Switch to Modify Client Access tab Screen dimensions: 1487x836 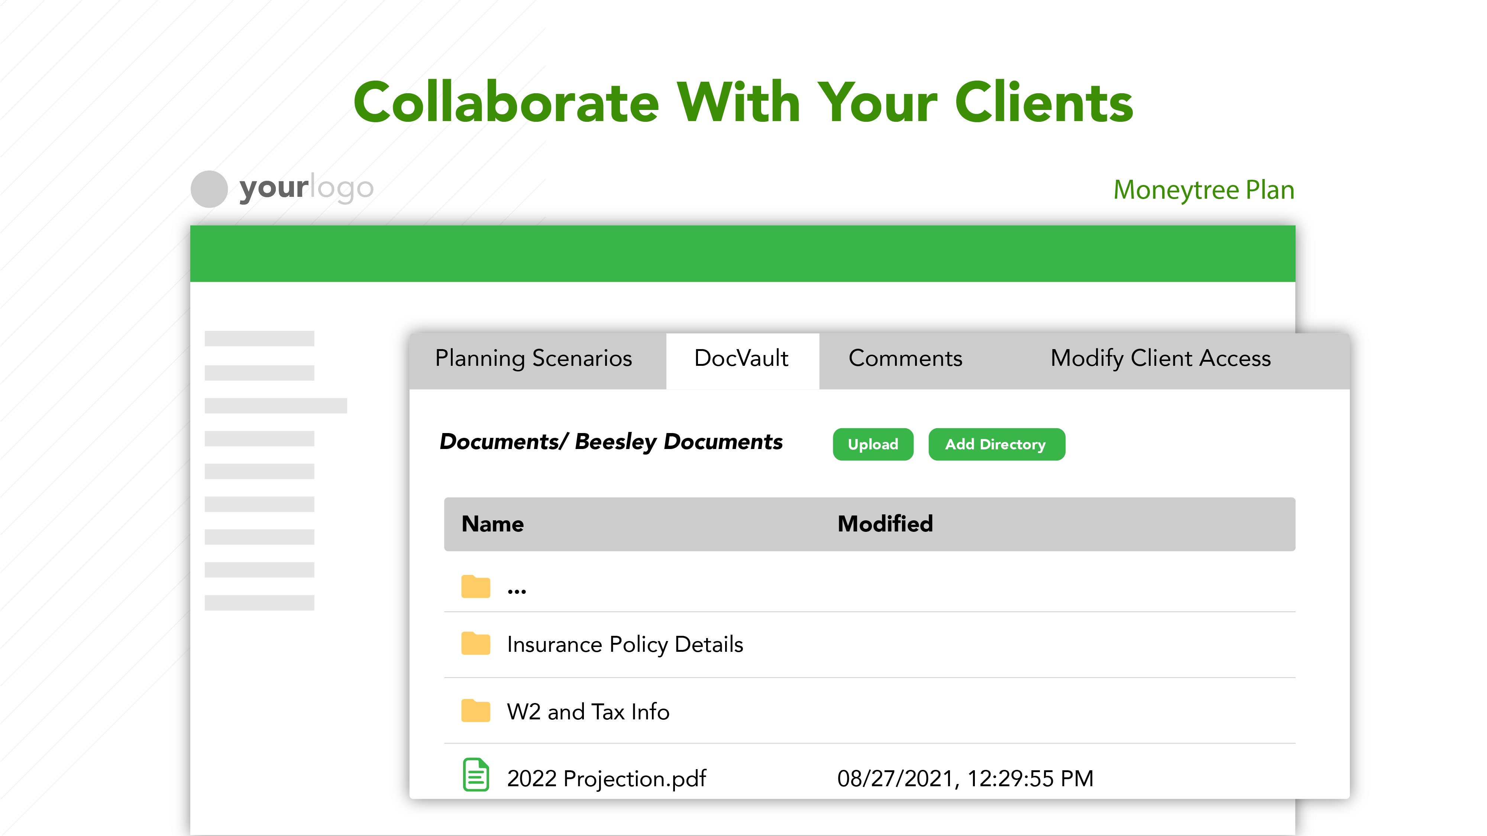coord(1160,359)
